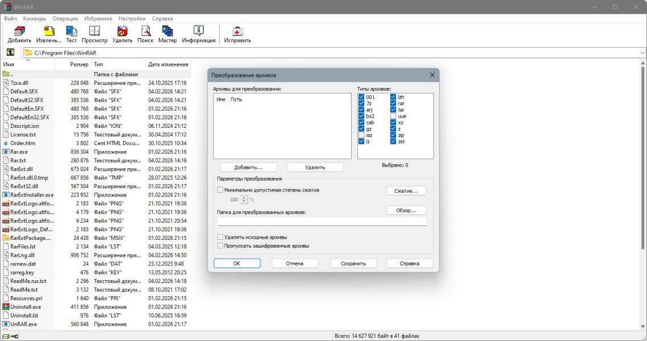Screen dimensions: 647x341
Task: Launch the Мастер (Wizard) toolbar icon
Action: (167, 31)
